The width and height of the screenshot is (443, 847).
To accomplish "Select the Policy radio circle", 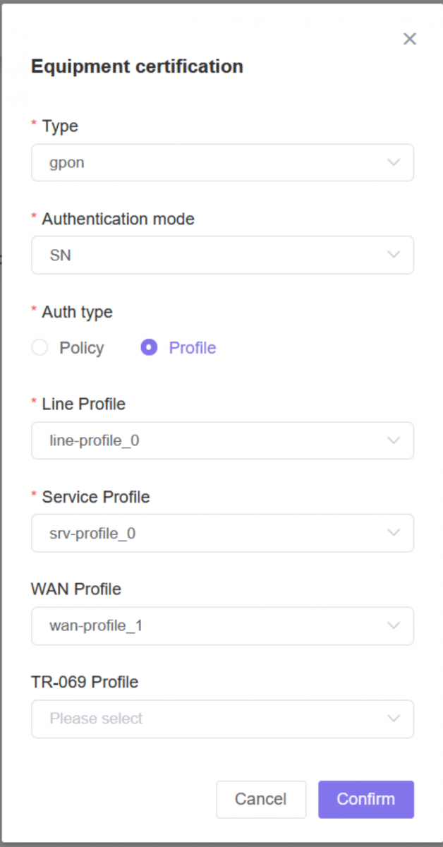I will (x=40, y=347).
